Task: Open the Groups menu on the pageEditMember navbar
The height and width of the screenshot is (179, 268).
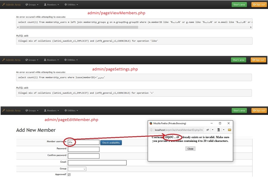Action: click(32, 111)
